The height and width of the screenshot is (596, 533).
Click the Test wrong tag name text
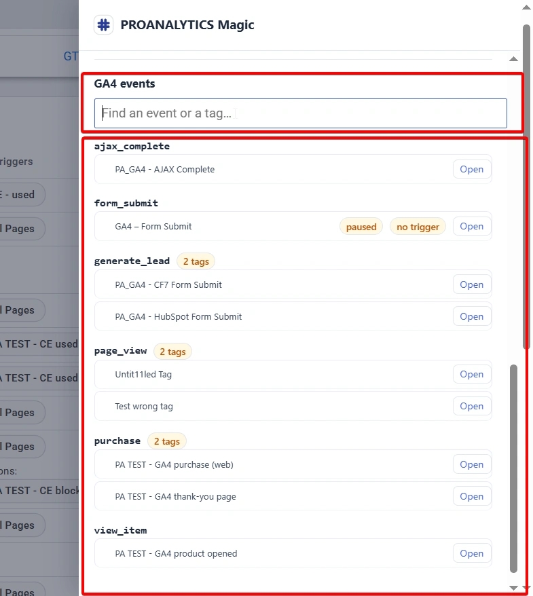click(144, 407)
